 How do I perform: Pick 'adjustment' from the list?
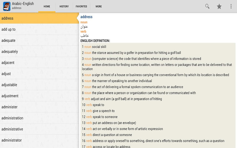pos(39,96)
